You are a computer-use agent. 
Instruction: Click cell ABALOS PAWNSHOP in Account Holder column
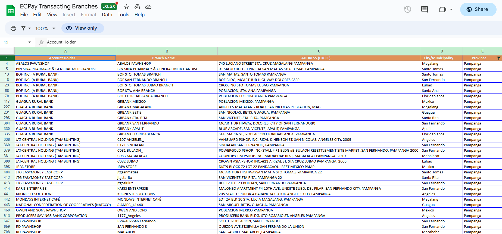coord(66,64)
